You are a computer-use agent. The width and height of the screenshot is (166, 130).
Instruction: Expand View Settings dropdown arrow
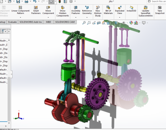click(x=147, y=23)
